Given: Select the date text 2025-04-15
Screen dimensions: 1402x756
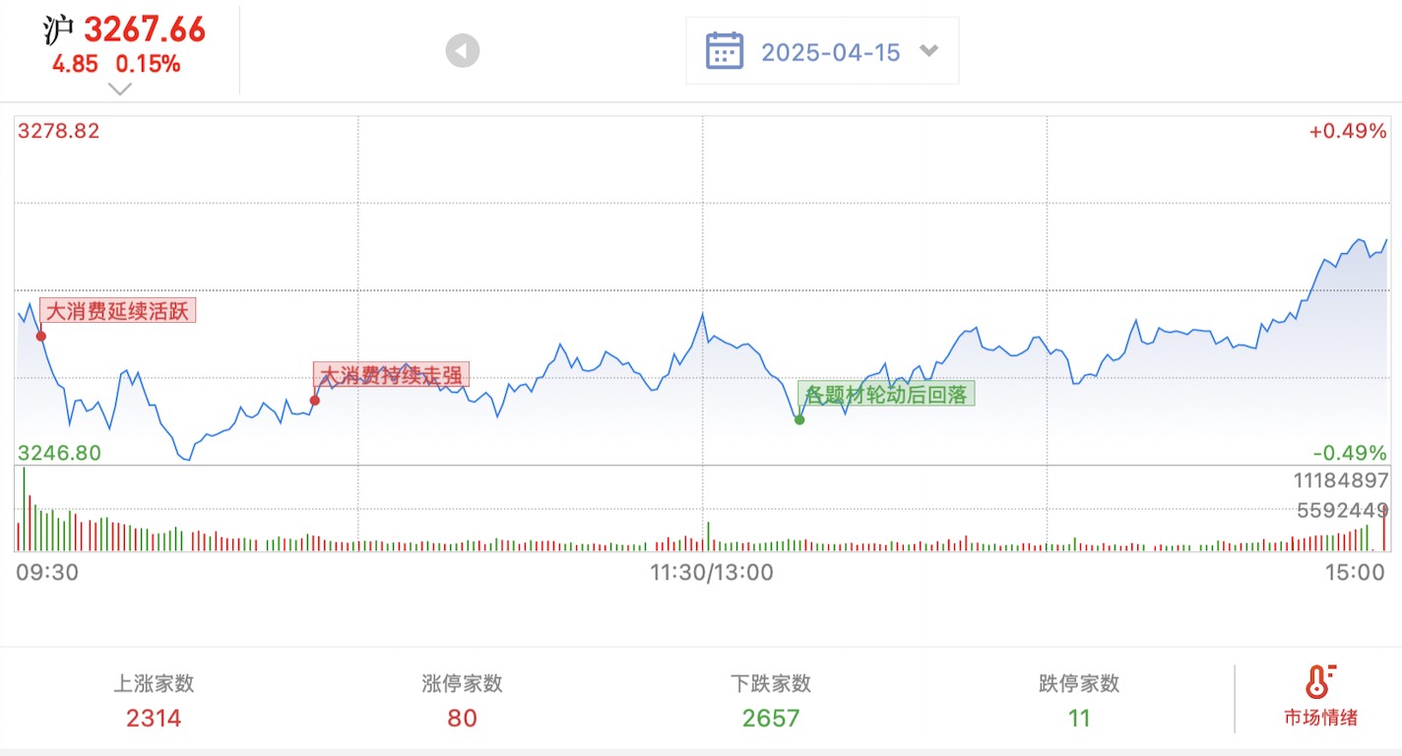Looking at the screenshot, I should tap(831, 52).
